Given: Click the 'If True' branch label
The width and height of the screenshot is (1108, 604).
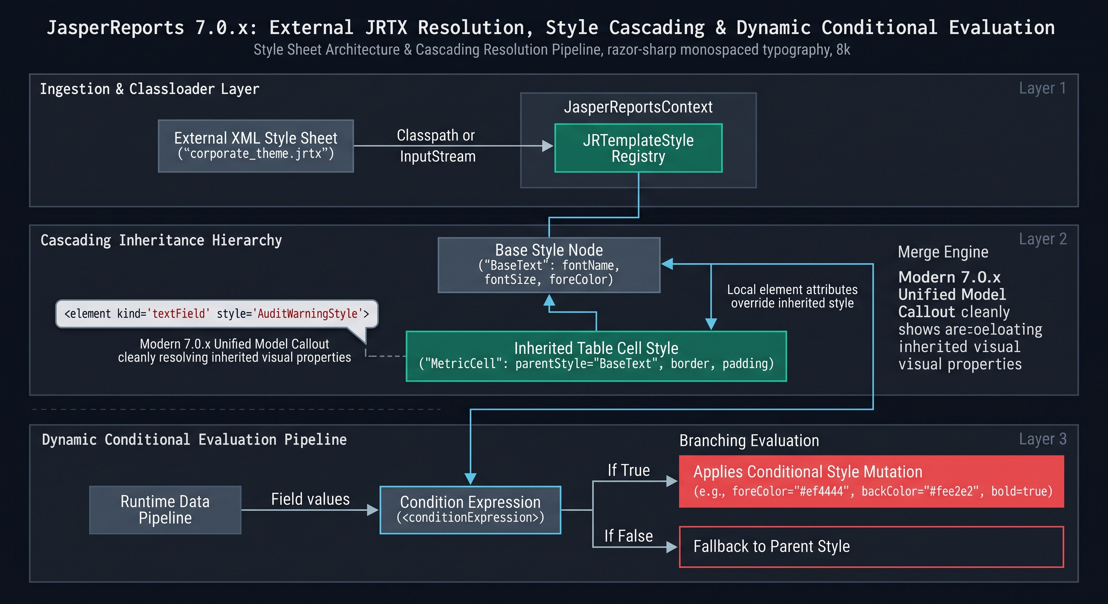Looking at the screenshot, I should (x=628, y=470).
